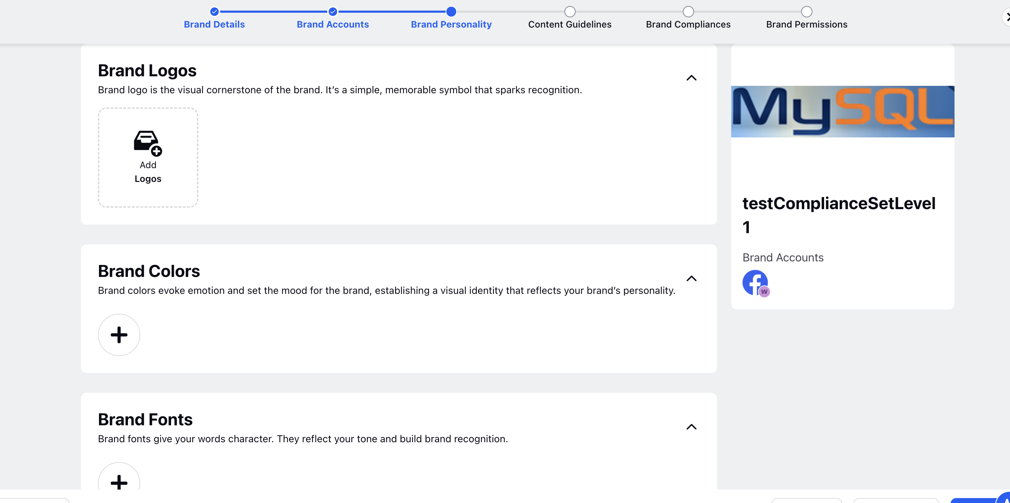Collapse the Brand Colors section

[x=691, y=278]
